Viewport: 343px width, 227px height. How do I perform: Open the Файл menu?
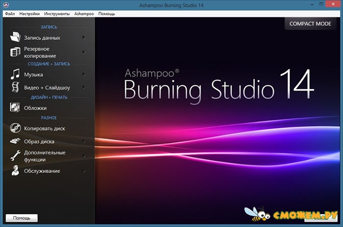[10, 14]
